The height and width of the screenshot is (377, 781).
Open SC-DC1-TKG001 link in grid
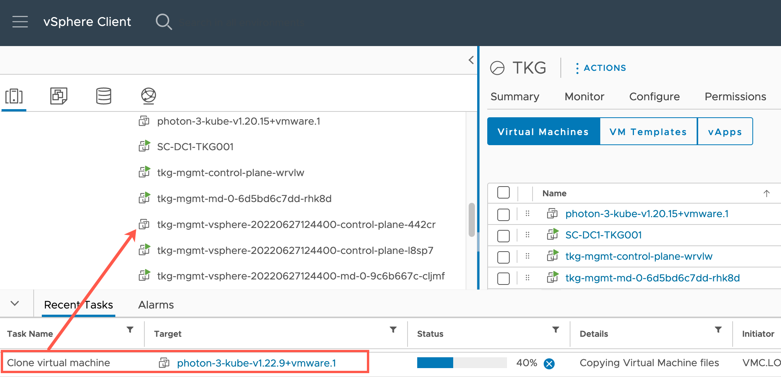click(604, 235)
